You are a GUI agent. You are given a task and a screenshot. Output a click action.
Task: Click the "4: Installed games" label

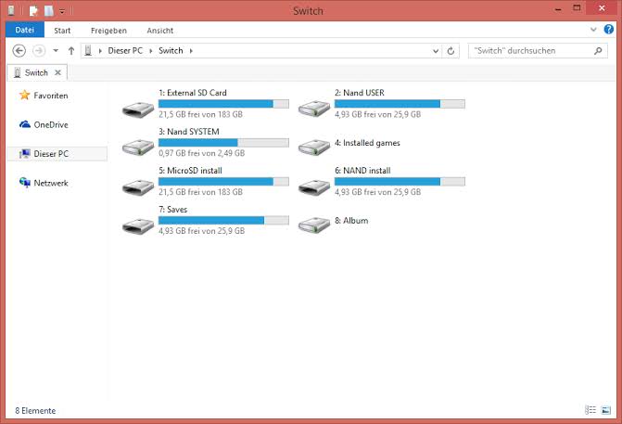367,143
